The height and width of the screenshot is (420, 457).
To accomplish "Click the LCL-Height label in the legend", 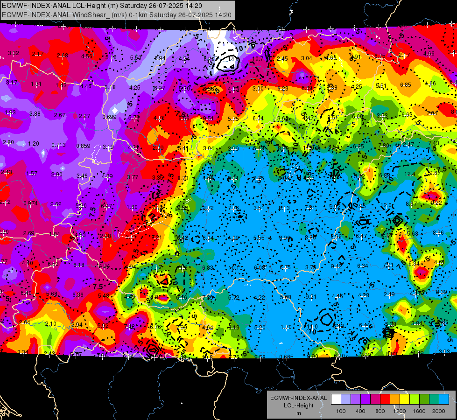I will point(298,406).
